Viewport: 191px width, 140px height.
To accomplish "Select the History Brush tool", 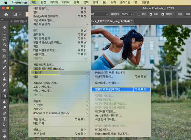I will pyautogui.click(x=4, y=85).
